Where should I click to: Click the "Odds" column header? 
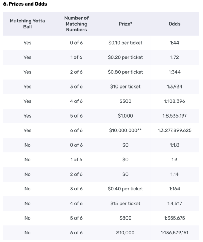coord(174,24)
